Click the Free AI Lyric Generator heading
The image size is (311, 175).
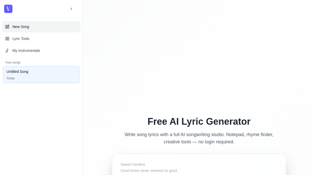click(x=199, y=122)
